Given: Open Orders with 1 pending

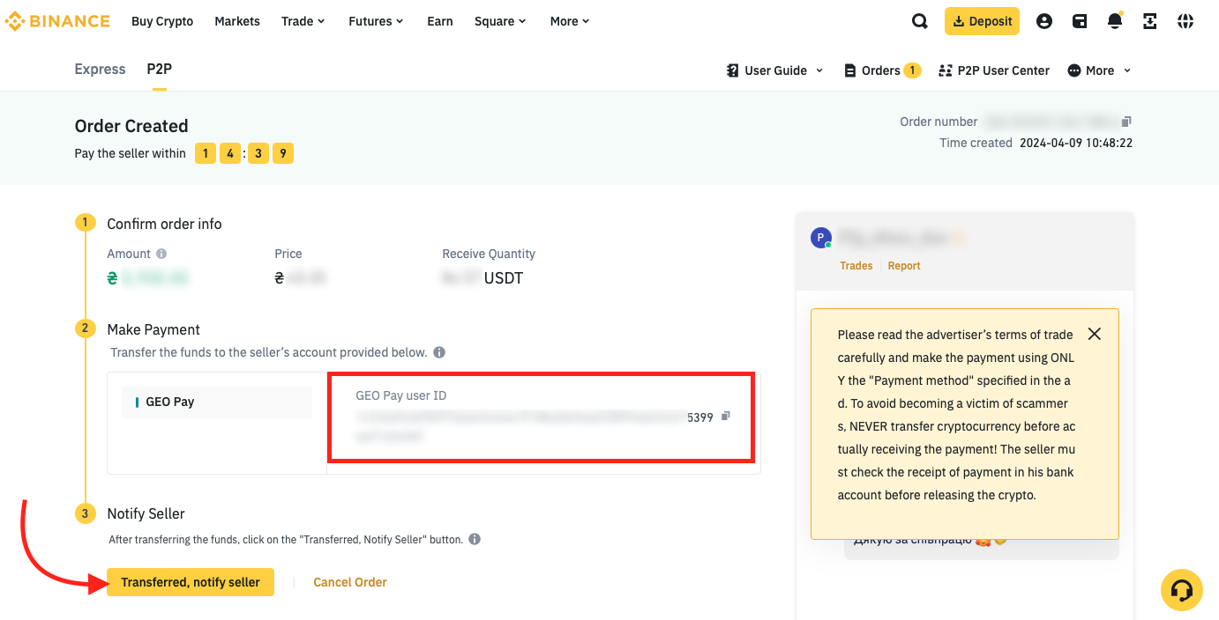Looking at the screenshot, I should 882,70.
